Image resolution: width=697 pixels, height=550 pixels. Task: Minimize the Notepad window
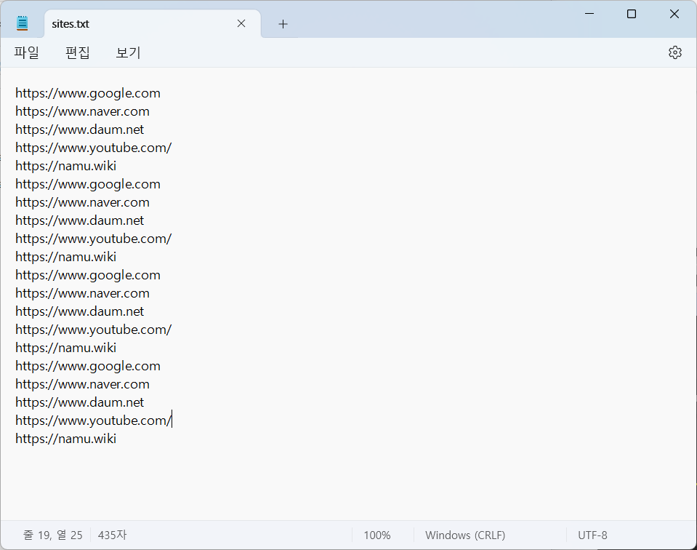(x=589, y=14)
